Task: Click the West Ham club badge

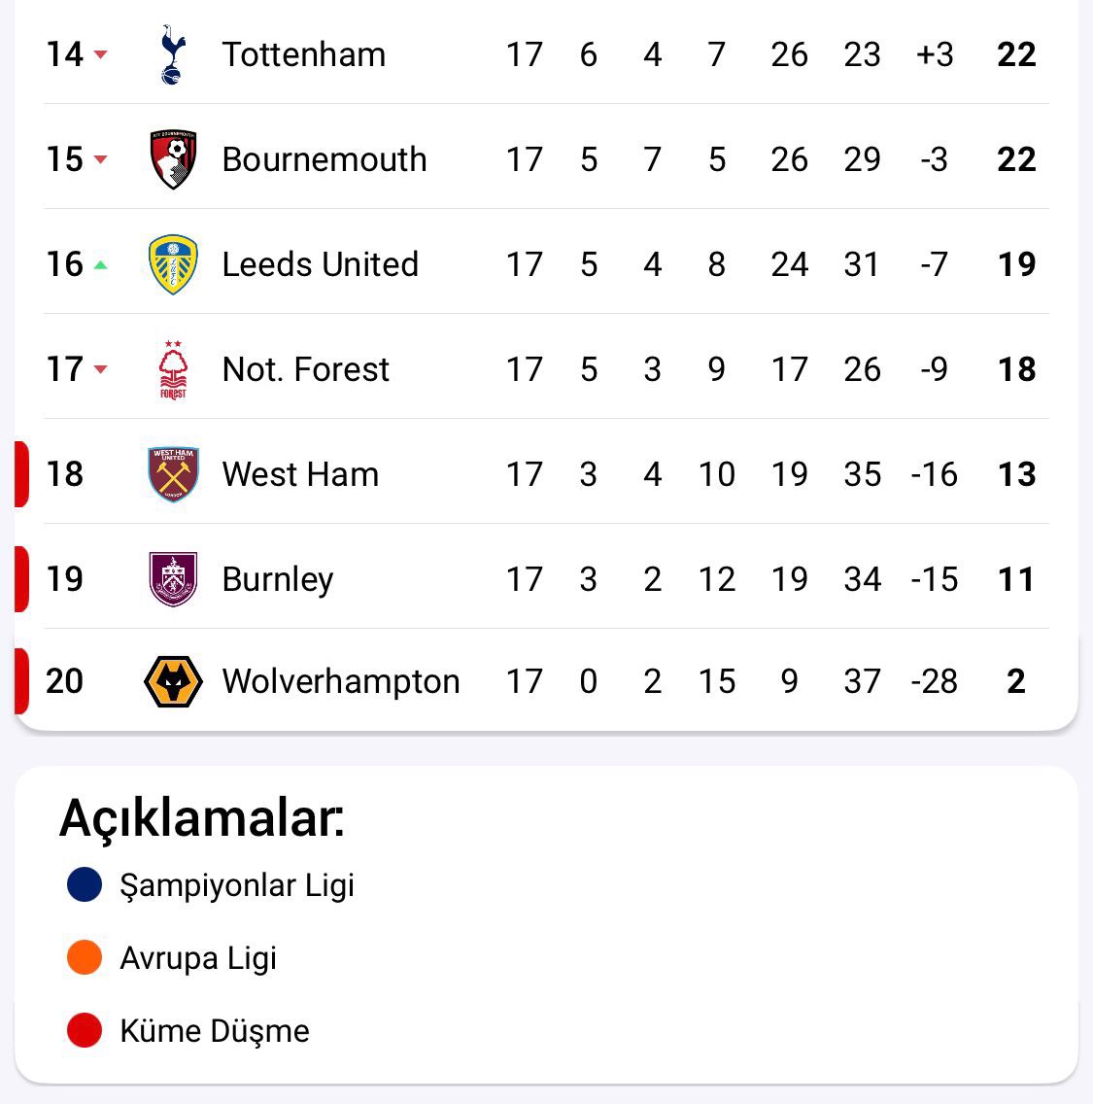Action: pos(173,474)
